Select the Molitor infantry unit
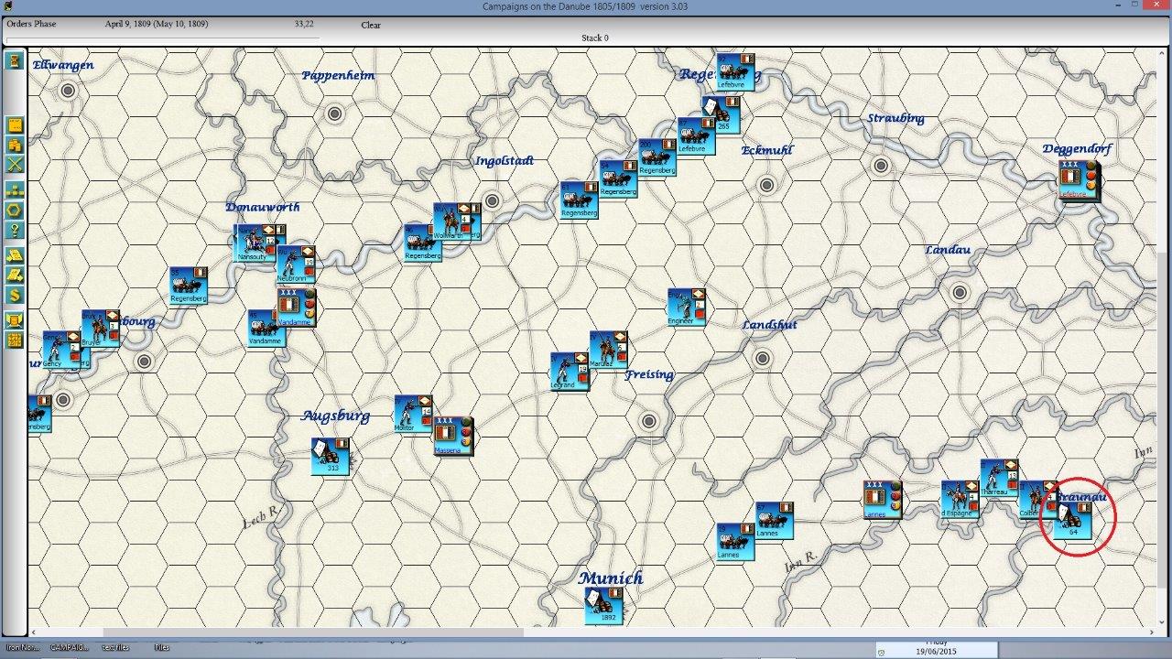Screen dimensions: 1172x659 point(412,414)
